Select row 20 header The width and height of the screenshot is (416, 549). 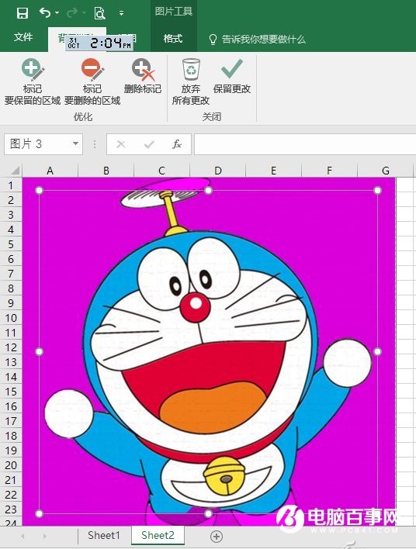11,465
